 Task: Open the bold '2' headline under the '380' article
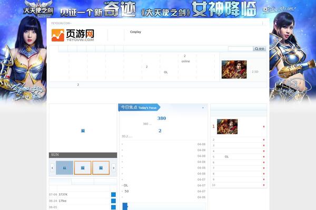[x=160, y=131]
